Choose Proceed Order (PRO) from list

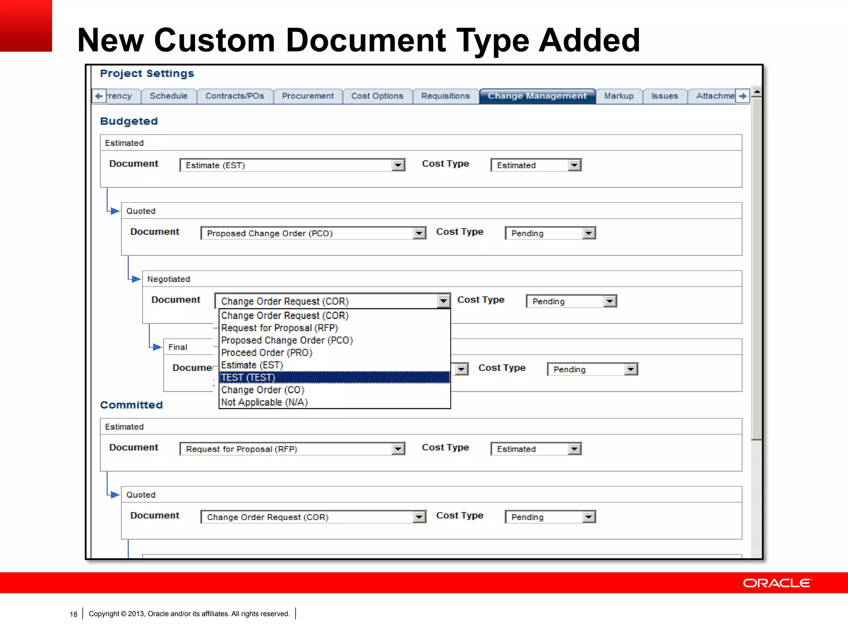(x=335, y=353)
